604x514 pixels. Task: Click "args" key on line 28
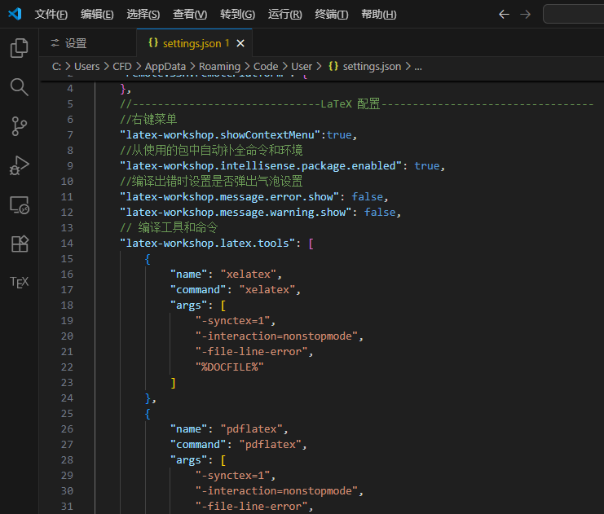(x=189, y=460)
